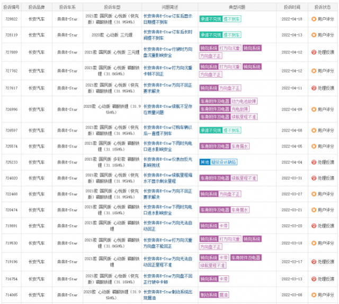Click the star rating icon in row 722468
The image size is (339, 304).
pos(314,194)
